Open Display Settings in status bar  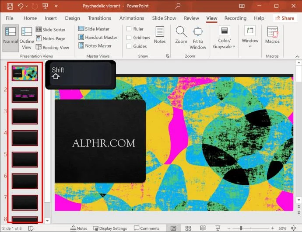[x=110, y=228]
